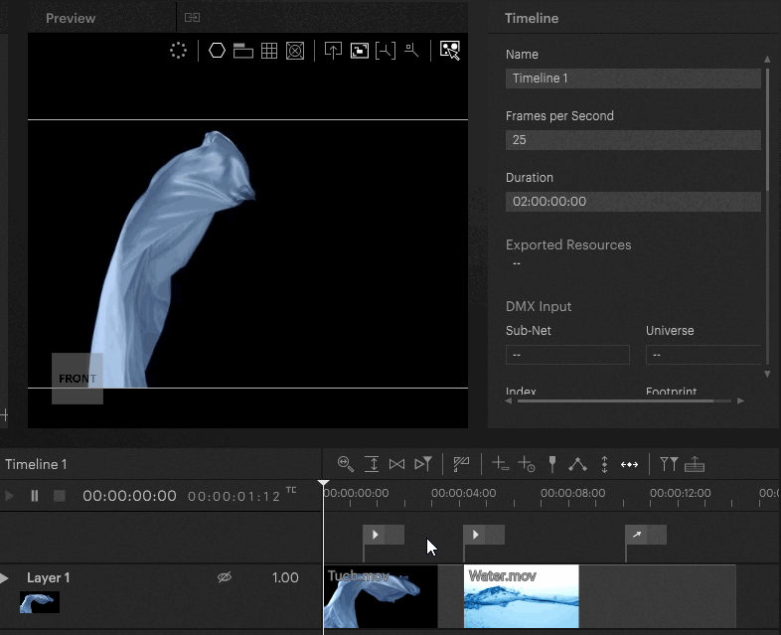Click the FRONT view cube in Preview
The height and width of the screenshot is (635, 781).
78,379
